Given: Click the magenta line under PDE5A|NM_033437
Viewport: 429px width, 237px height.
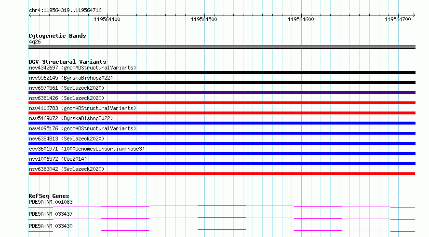Looking at the screenshot, I should coord(222,218).
